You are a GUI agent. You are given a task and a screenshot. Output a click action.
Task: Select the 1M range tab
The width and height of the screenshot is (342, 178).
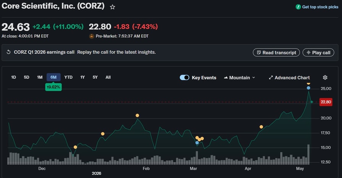click(40, 77)
